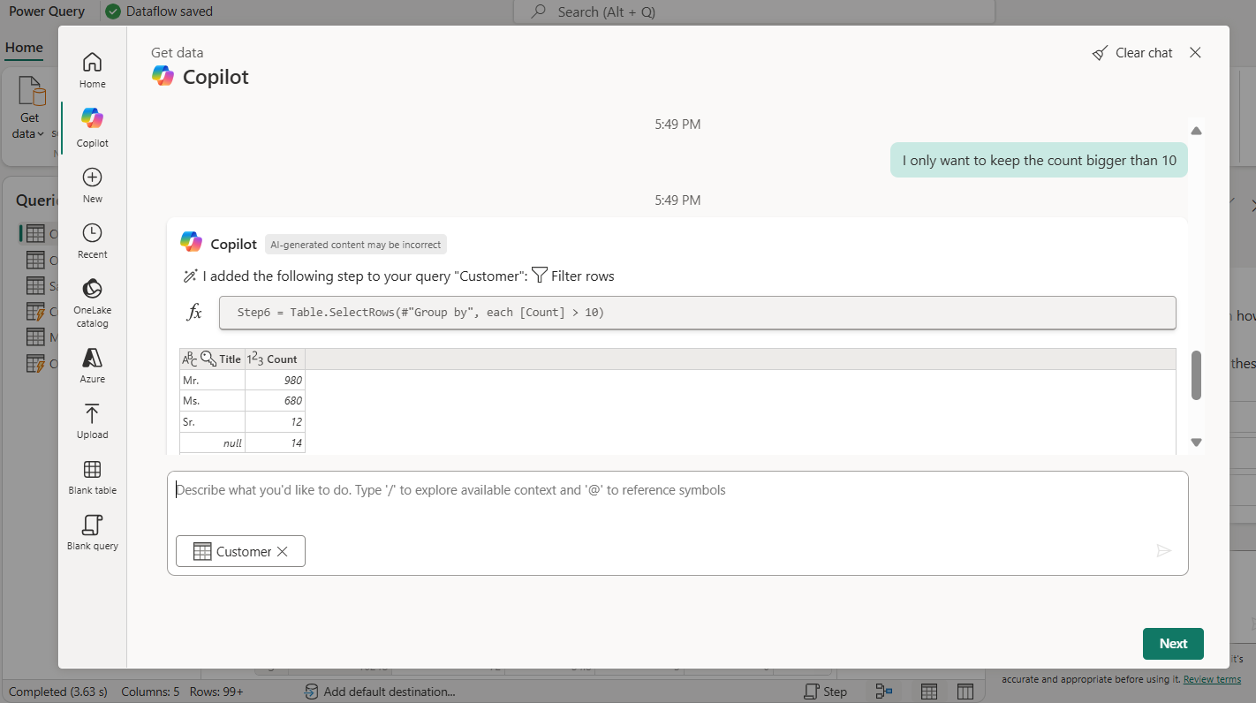
Task: Open the Copilot panel in the sidebar
Action: [92, 124]
